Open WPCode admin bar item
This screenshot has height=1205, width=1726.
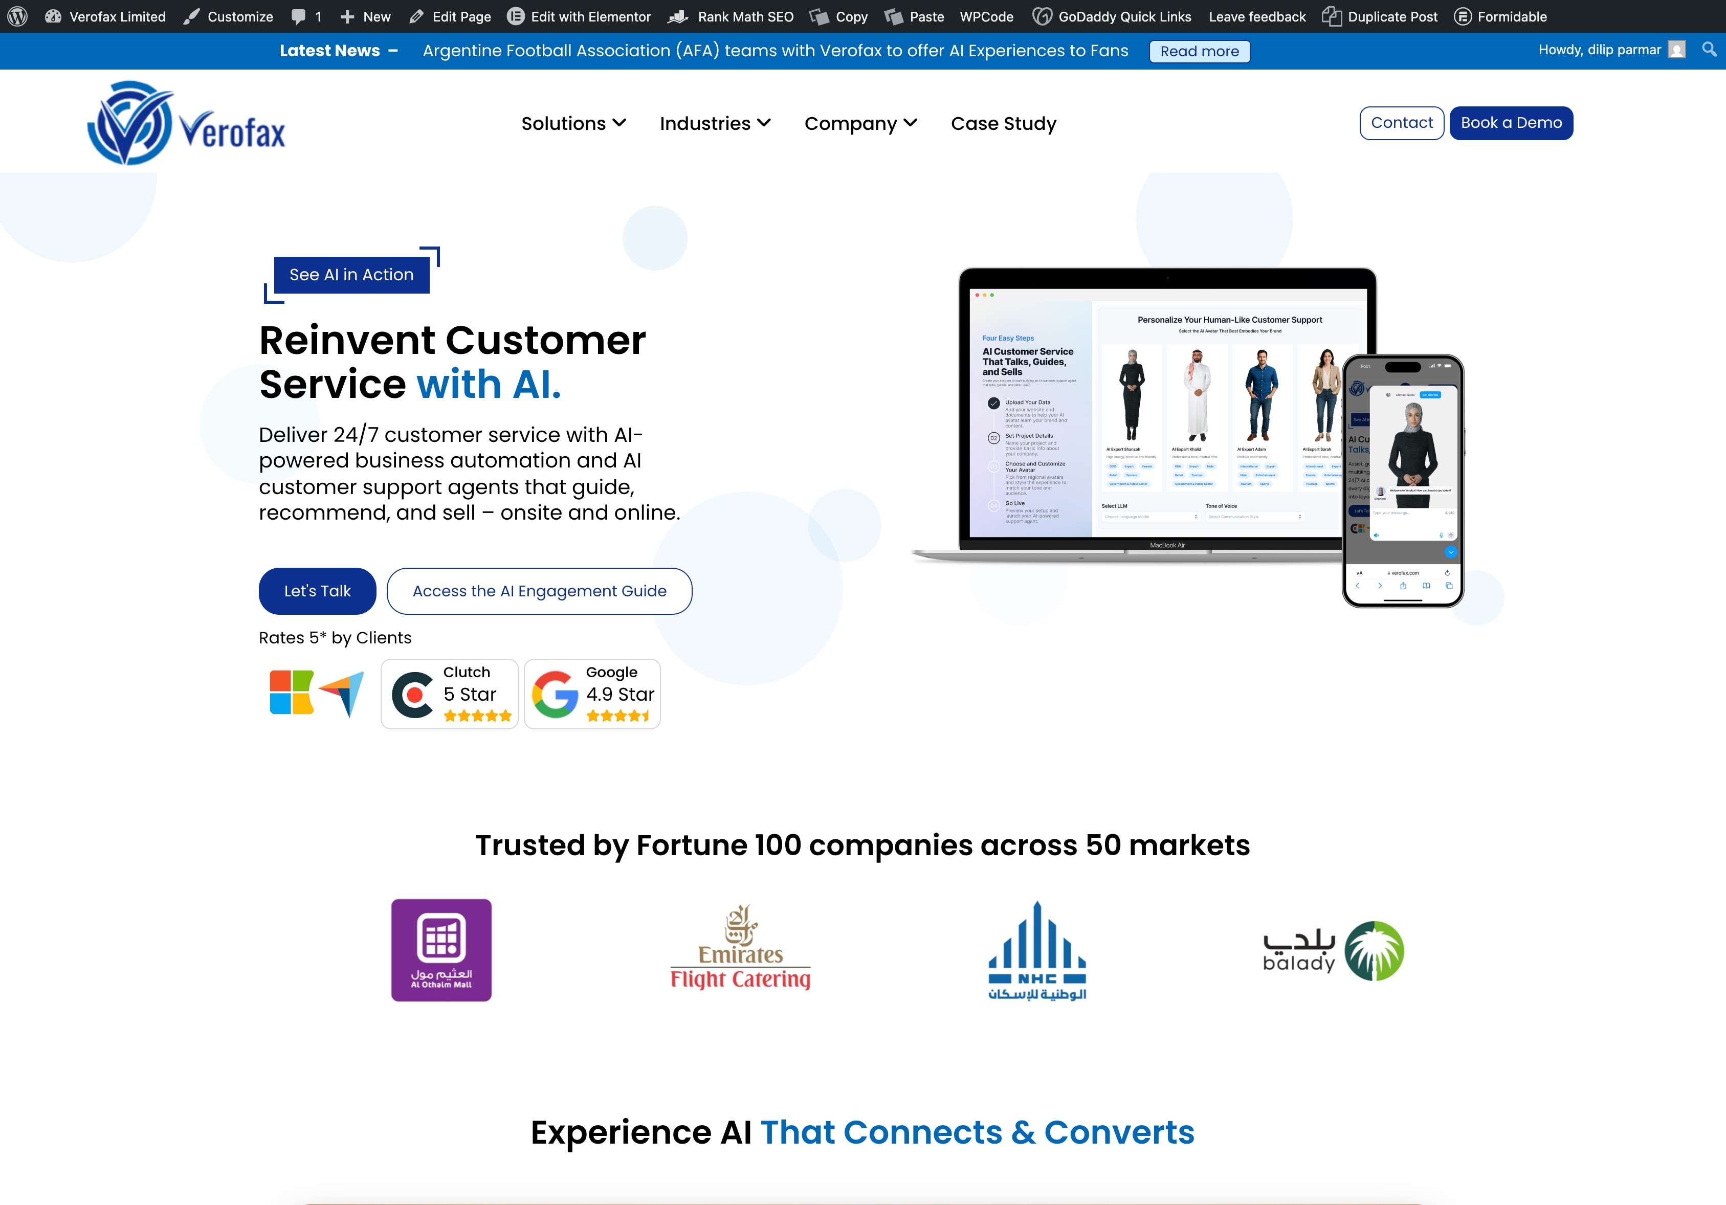tap(986, 16)
